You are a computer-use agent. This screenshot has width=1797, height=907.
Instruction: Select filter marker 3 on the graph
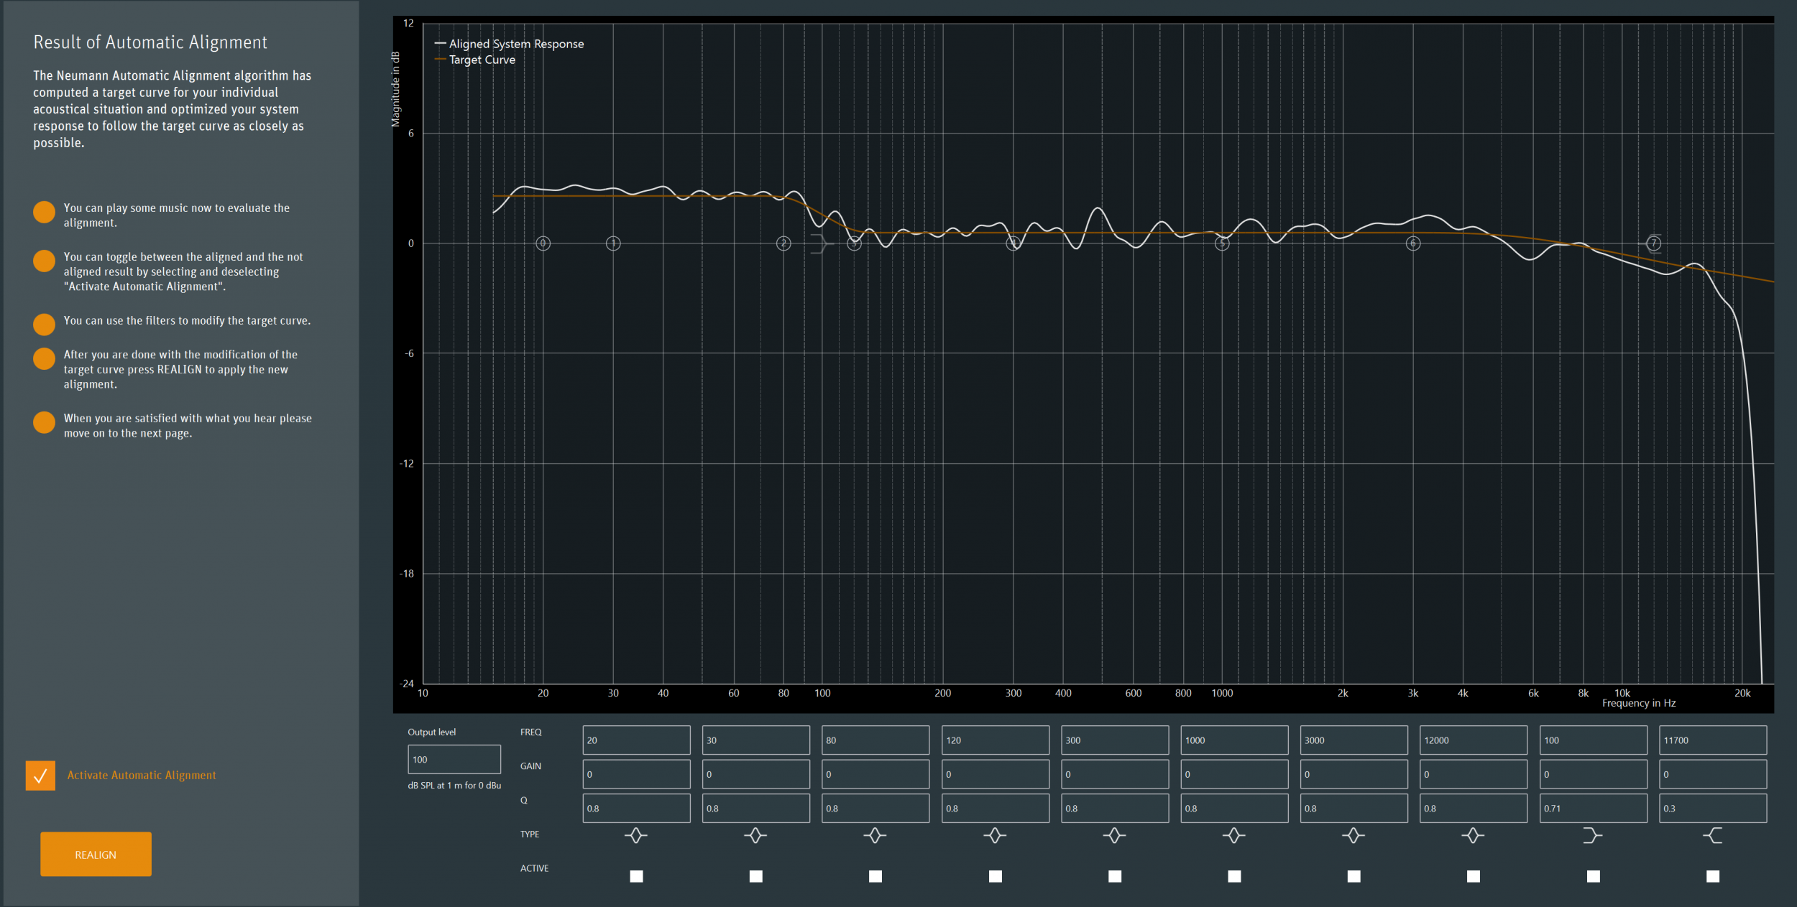coord(854,243)
